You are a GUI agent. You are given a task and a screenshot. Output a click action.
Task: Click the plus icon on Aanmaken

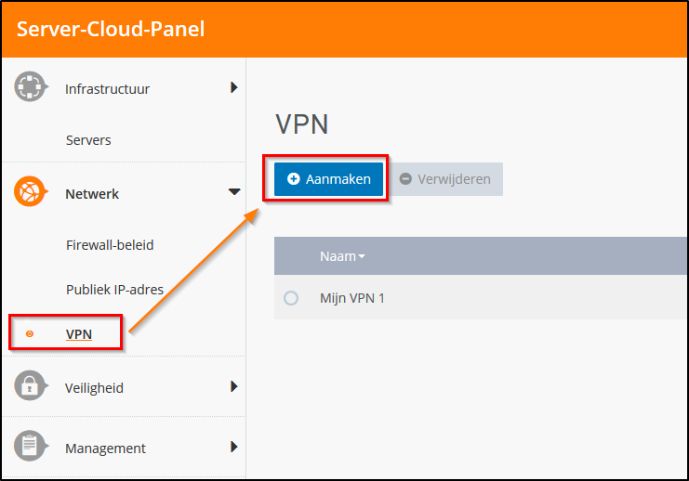tap(294, 179)
